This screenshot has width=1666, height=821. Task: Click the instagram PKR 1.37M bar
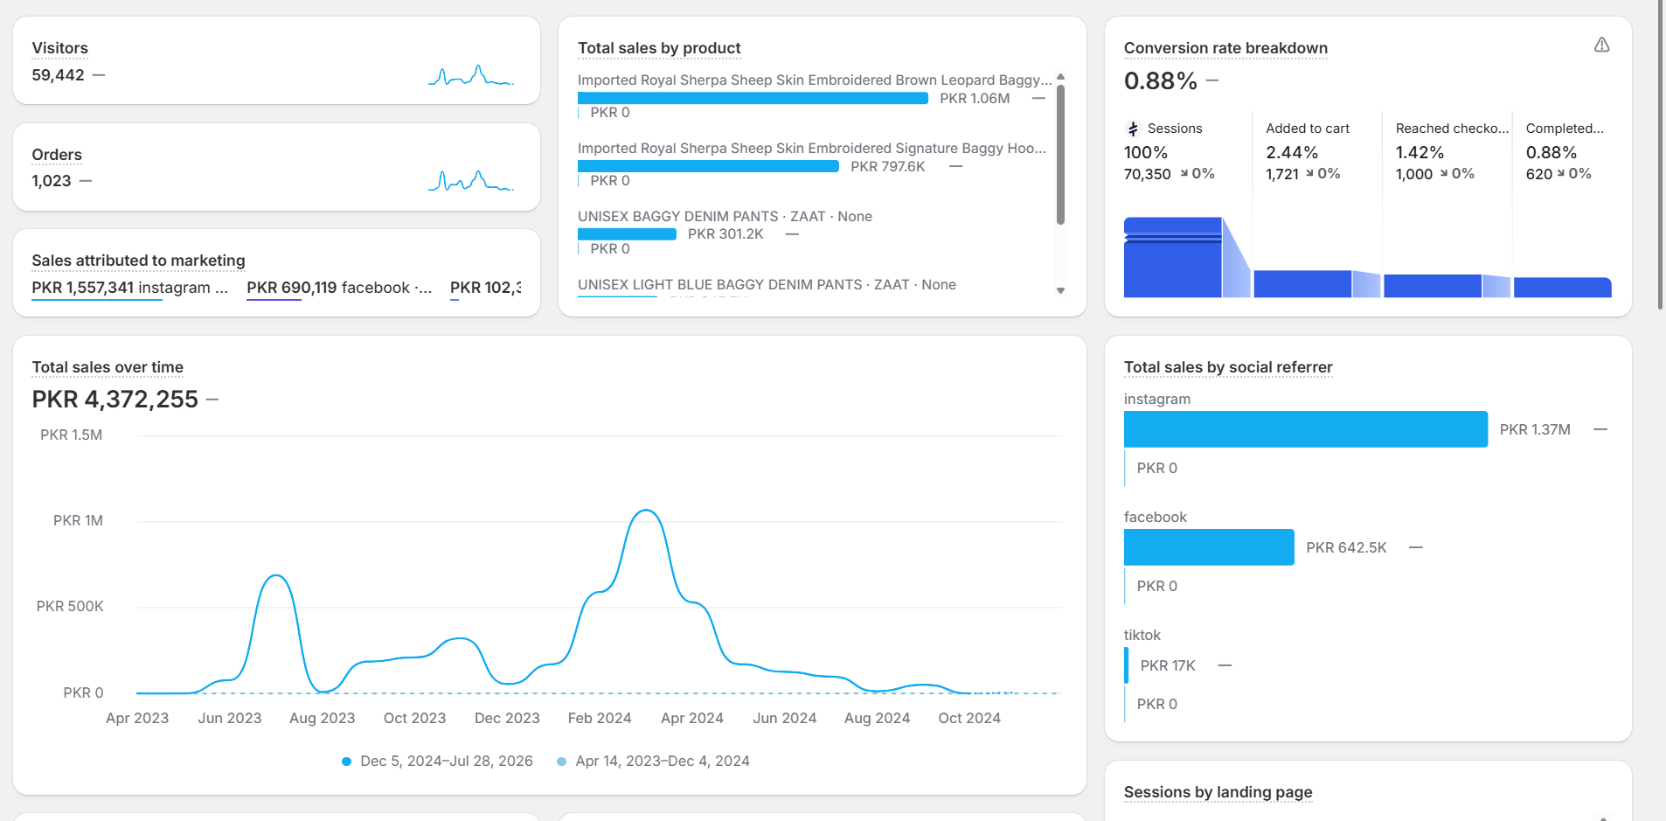click(x=1306, y=429)
